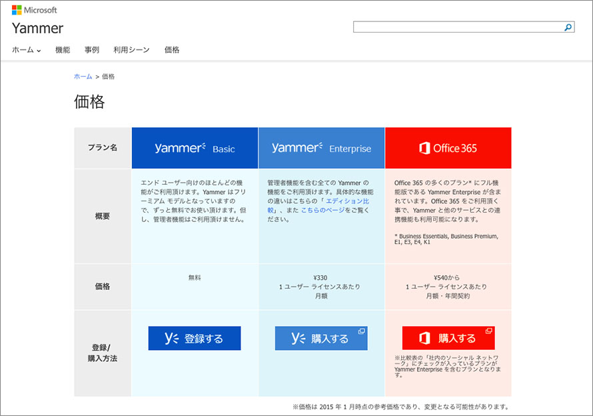This screenshot has width=593, height=416.
Task: Click the Office logo in Office 365 header
Action: [424, 148]
